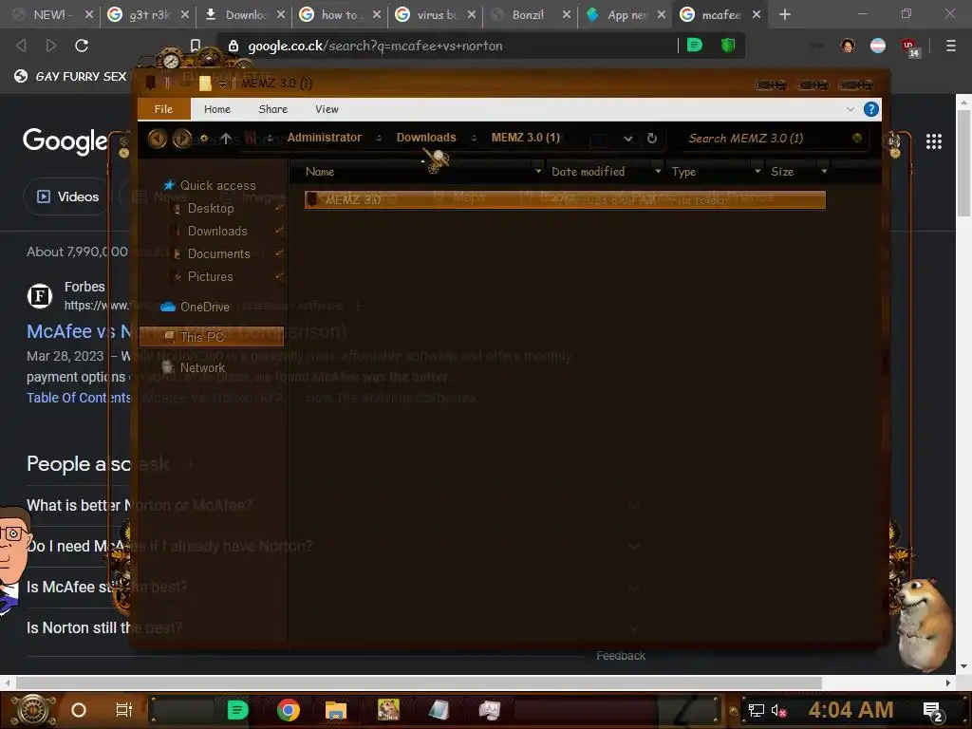Open the hamster-picture app on taskbar
The width and height of the screenshot is (972, 729).
pos(388,710)
